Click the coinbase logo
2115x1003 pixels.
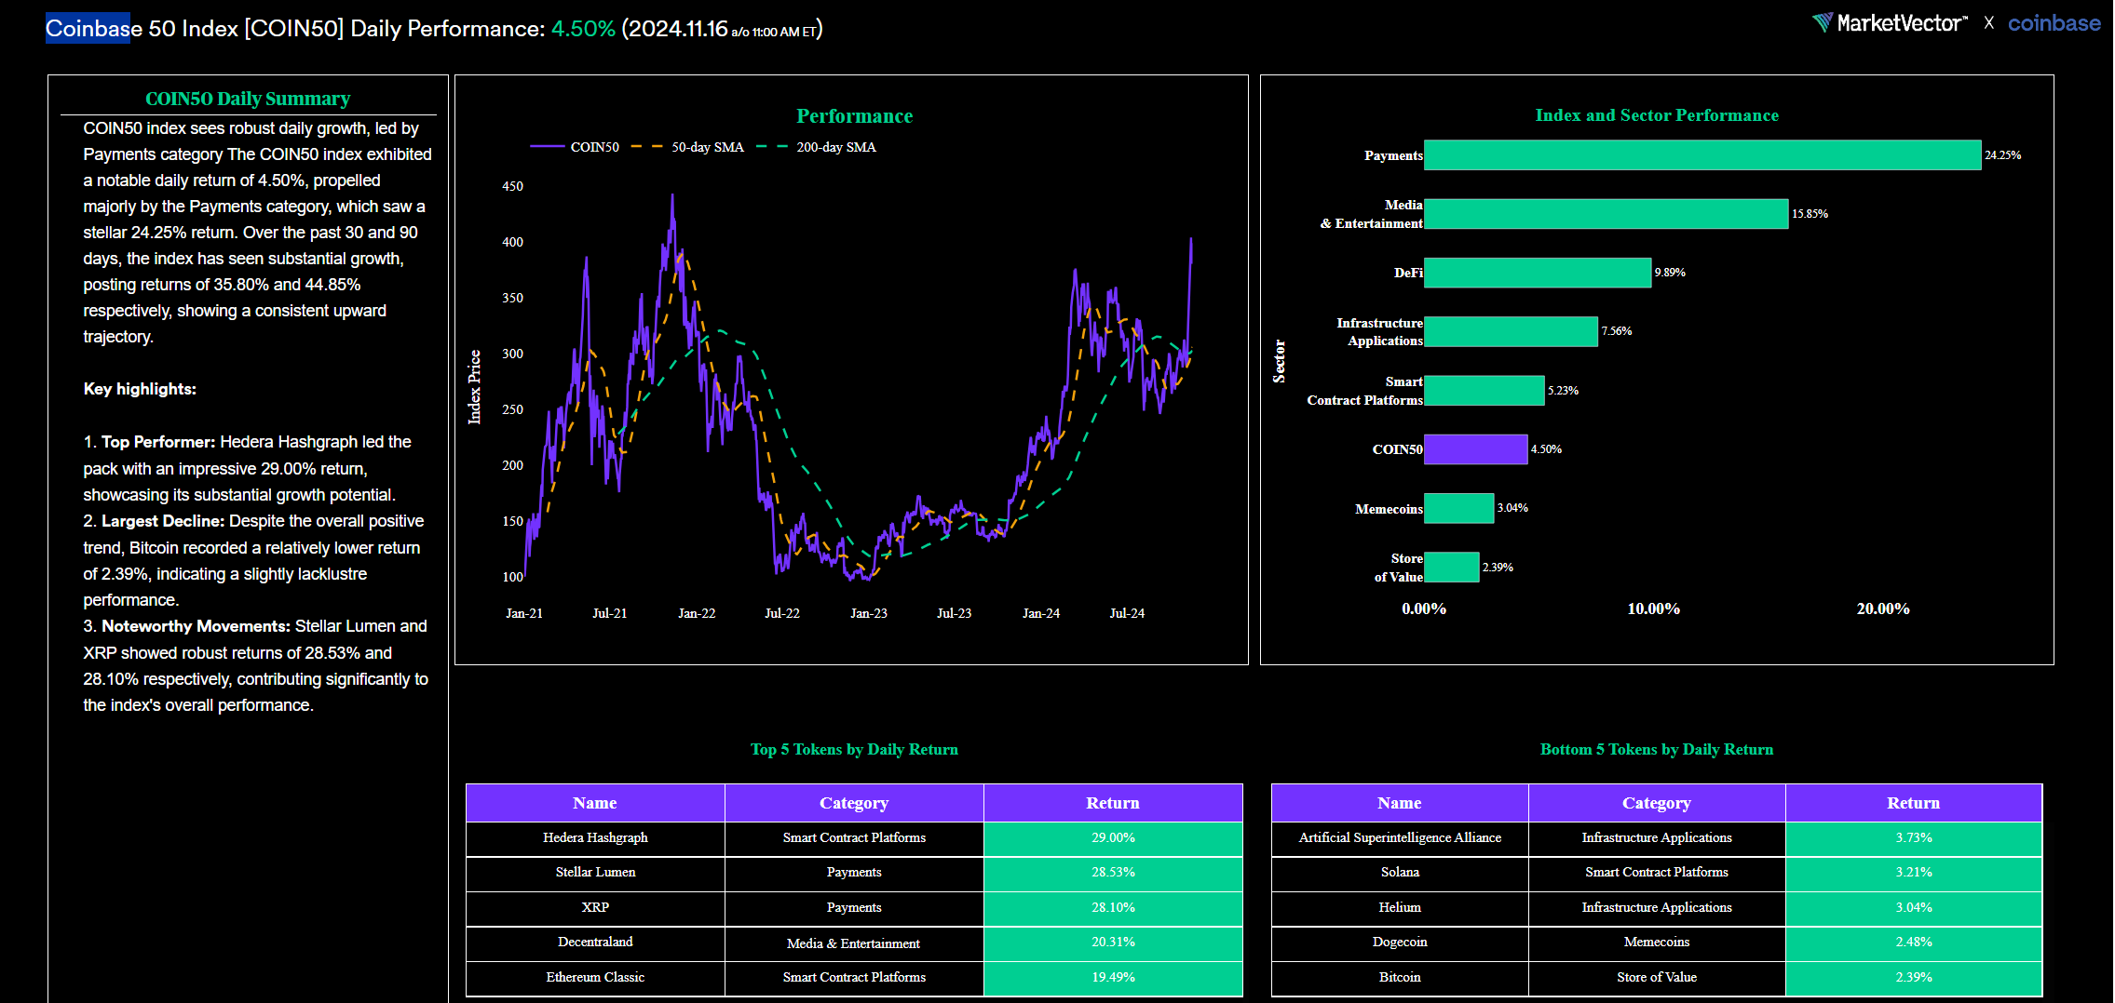pyautogui.click(x=2054, y=23)
